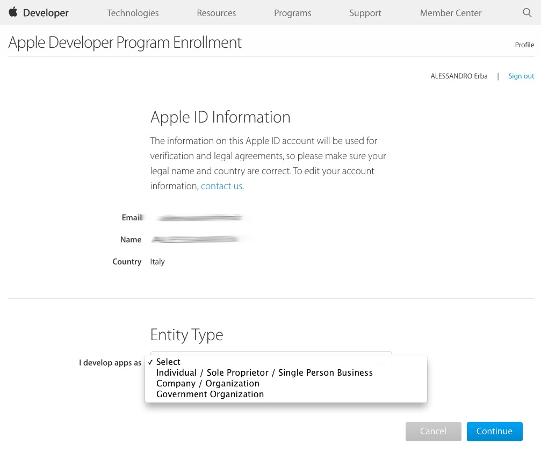Click the Profile link

pos(524,45)
